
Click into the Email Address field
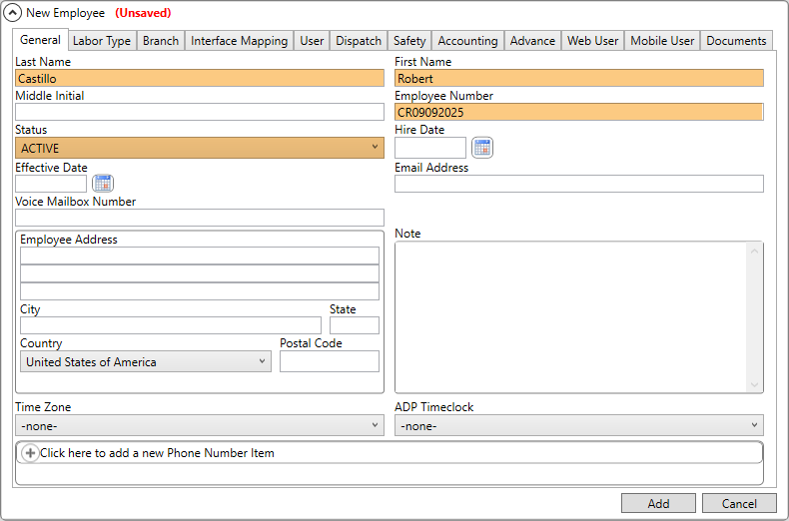click(579, 184)
